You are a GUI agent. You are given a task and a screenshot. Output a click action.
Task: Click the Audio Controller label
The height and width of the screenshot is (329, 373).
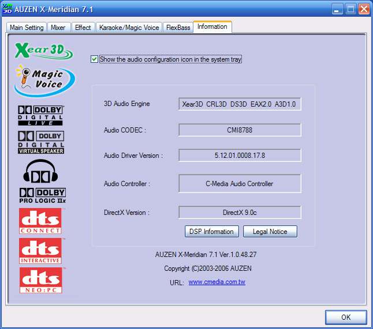click(127, 184)
